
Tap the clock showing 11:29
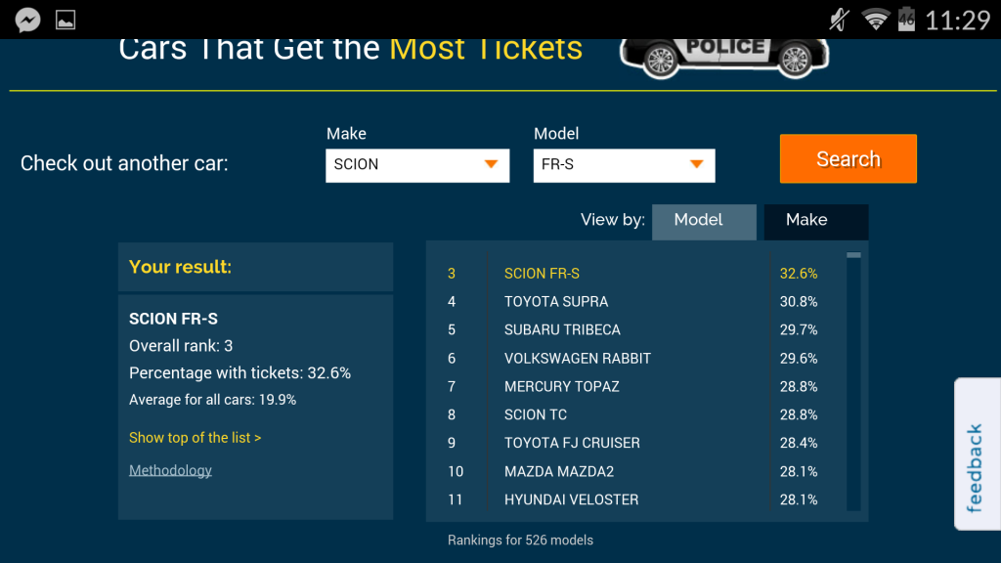(957, 20)
